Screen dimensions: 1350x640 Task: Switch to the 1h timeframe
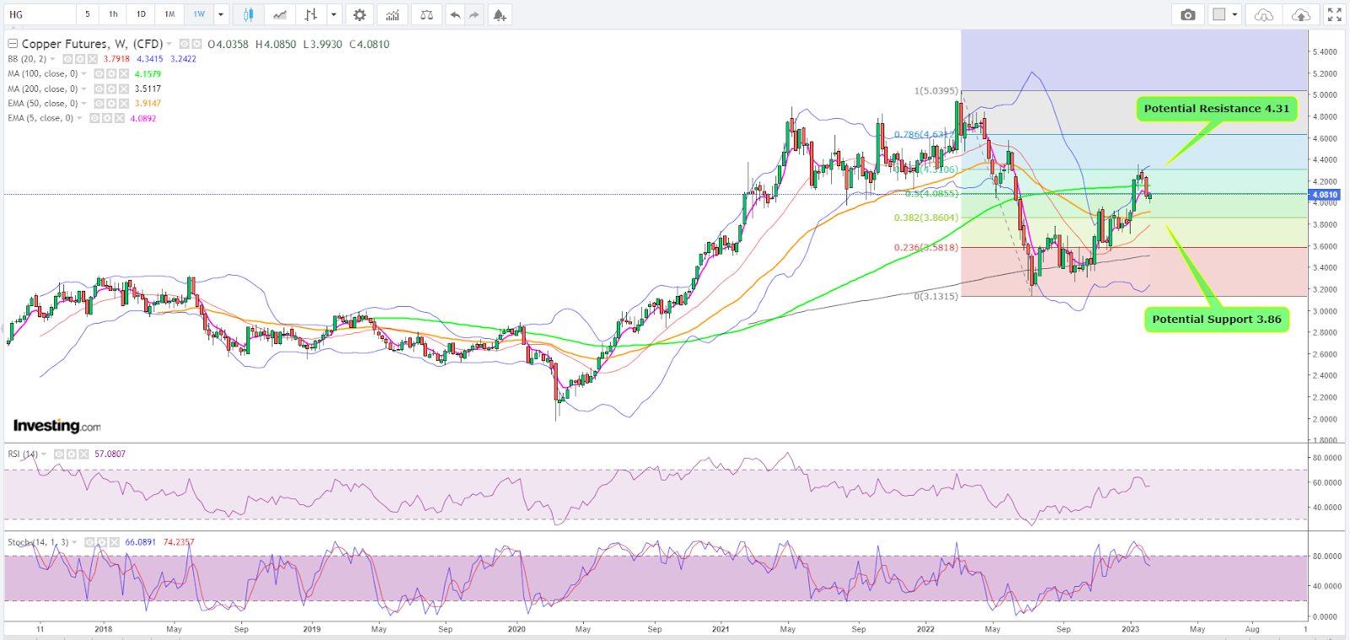113,14
